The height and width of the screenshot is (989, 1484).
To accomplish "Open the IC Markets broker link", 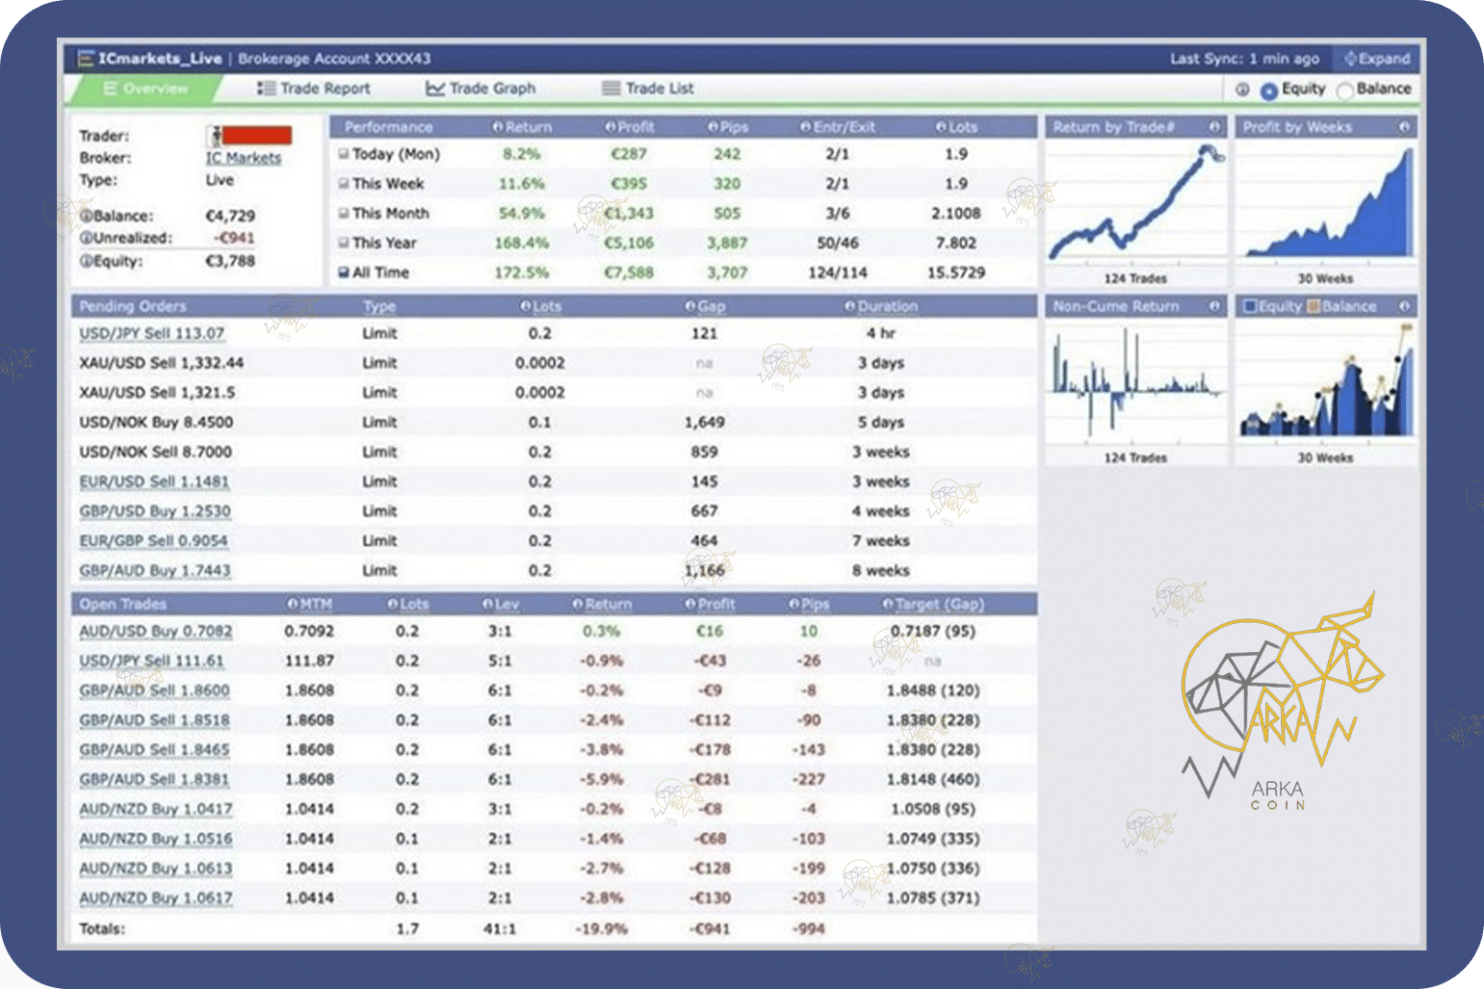I will pos(243,158).
